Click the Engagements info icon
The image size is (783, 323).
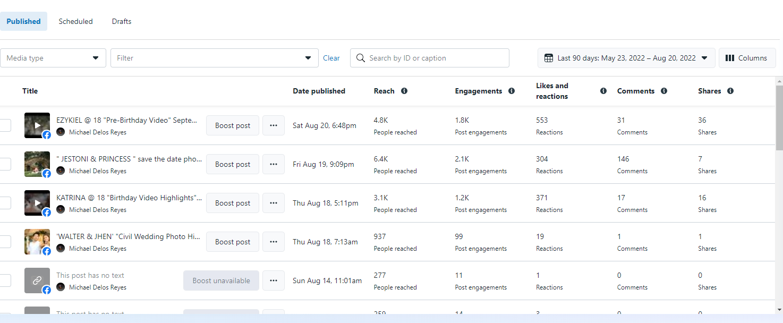(512, 91)
